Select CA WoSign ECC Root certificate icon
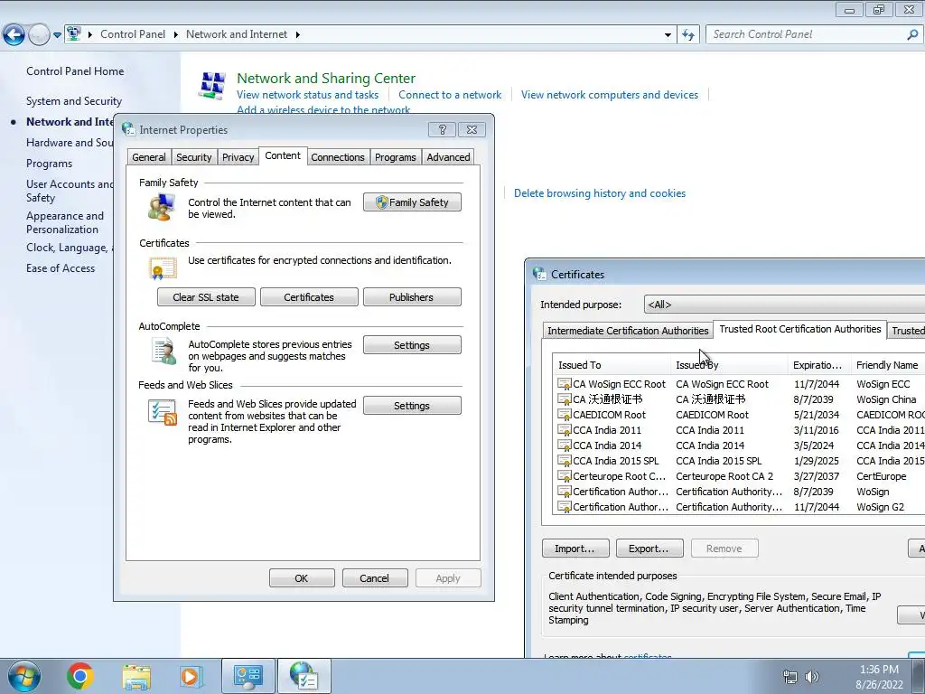Viewport: 925px width, 694px height. [x=564, y=383]
